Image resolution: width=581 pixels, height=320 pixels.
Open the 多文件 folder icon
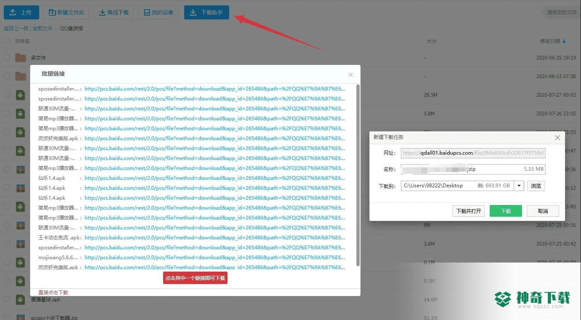point(21,57)
